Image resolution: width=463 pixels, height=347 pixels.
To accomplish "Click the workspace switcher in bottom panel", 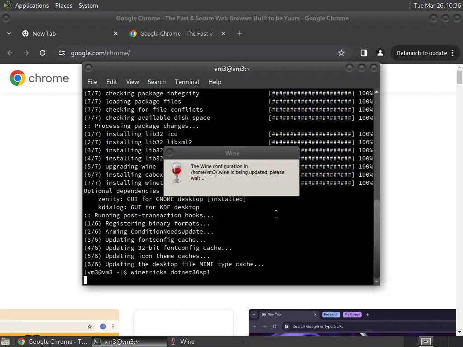I will 426,342.
